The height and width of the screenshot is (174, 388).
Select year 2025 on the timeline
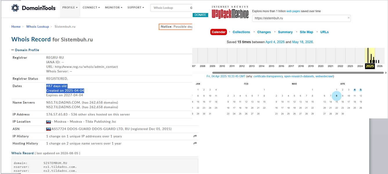coord(370,66)
